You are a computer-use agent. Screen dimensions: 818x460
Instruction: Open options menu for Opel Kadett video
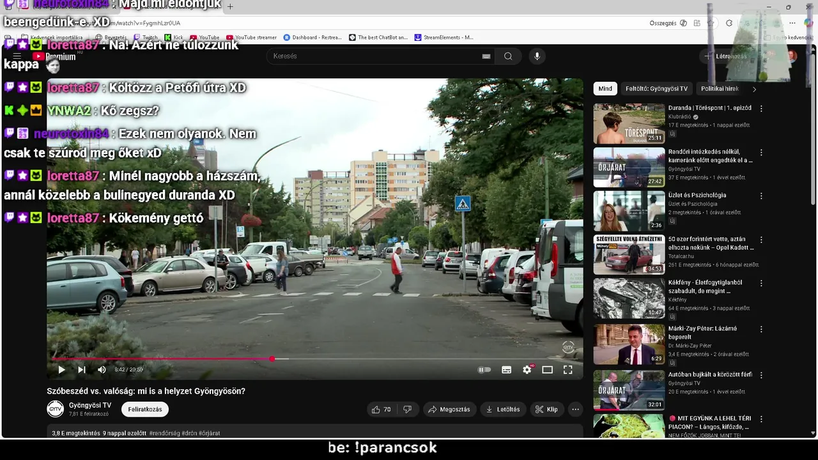click(x=761, y=240)
